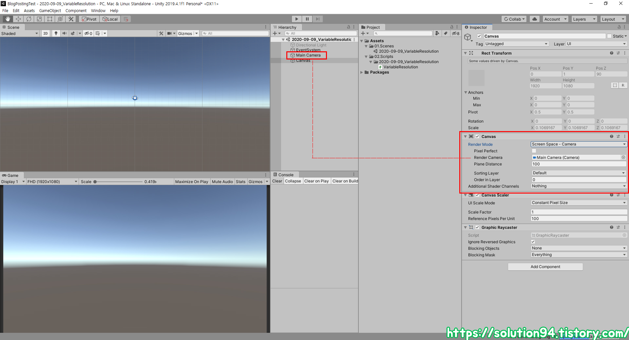629x340 pixels.
Task: Toggle hidden objects visibility in Scene
Action: point(88,33)
